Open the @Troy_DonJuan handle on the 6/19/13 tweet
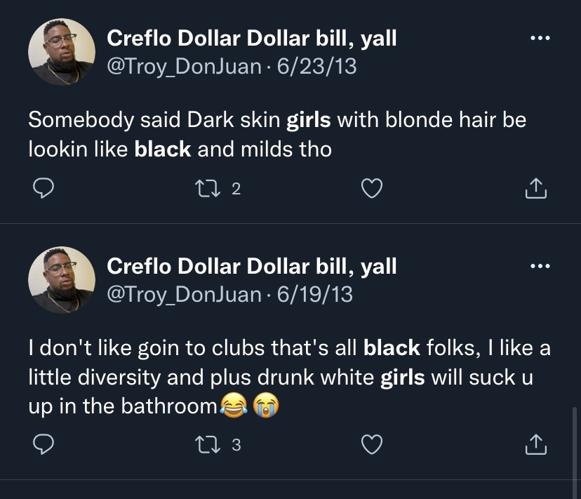The image size is (581, 499). (184, 295)
